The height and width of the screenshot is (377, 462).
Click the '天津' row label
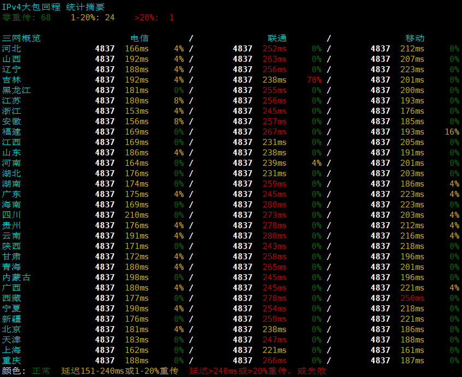11,340
